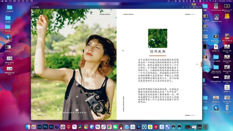The height and width of the screenshot is (131, 233).
Task: Open WeChat from the dock
Action: (115, 127)
